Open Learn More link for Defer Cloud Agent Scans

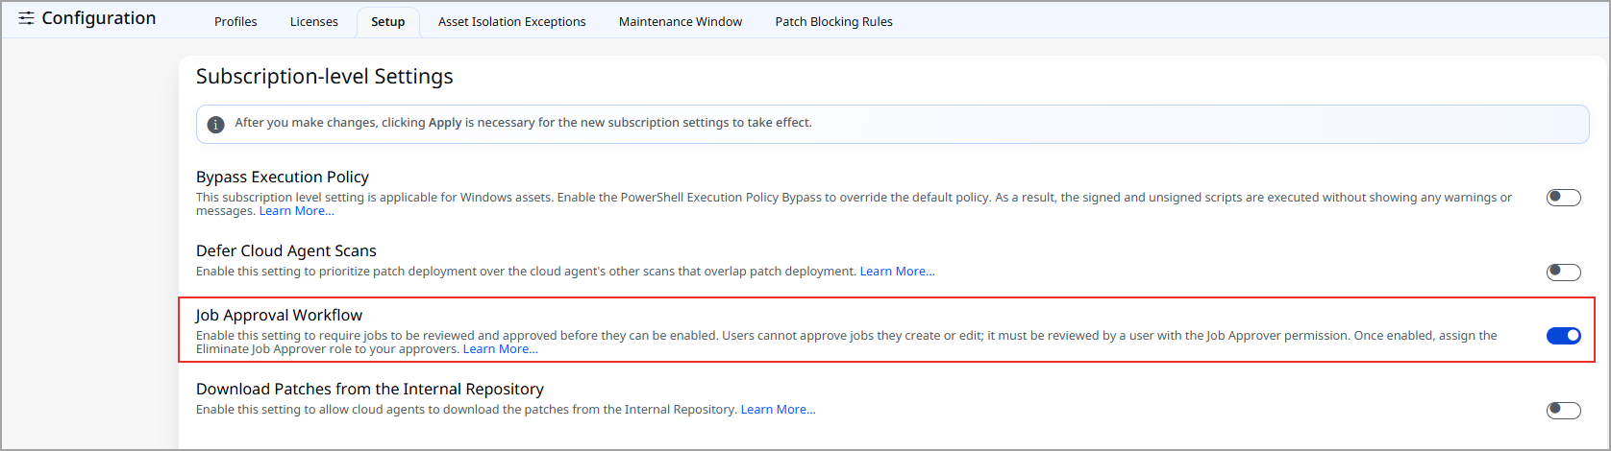(x=897, y=272)
